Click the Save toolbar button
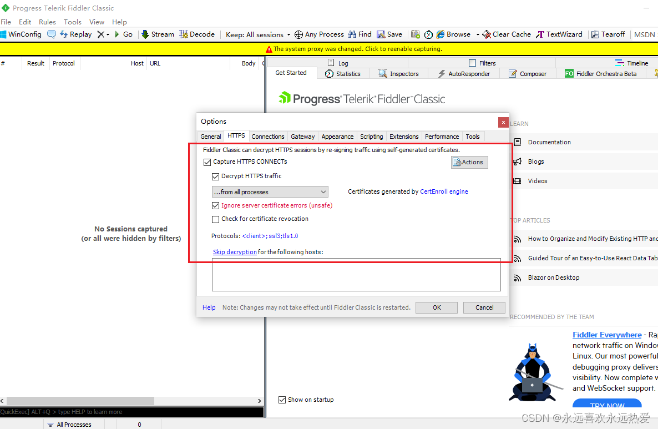 pyautogui.click(x=389, y=34)
